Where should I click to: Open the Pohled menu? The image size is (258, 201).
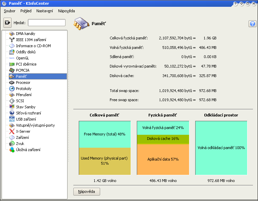click(x=26, y=11)
